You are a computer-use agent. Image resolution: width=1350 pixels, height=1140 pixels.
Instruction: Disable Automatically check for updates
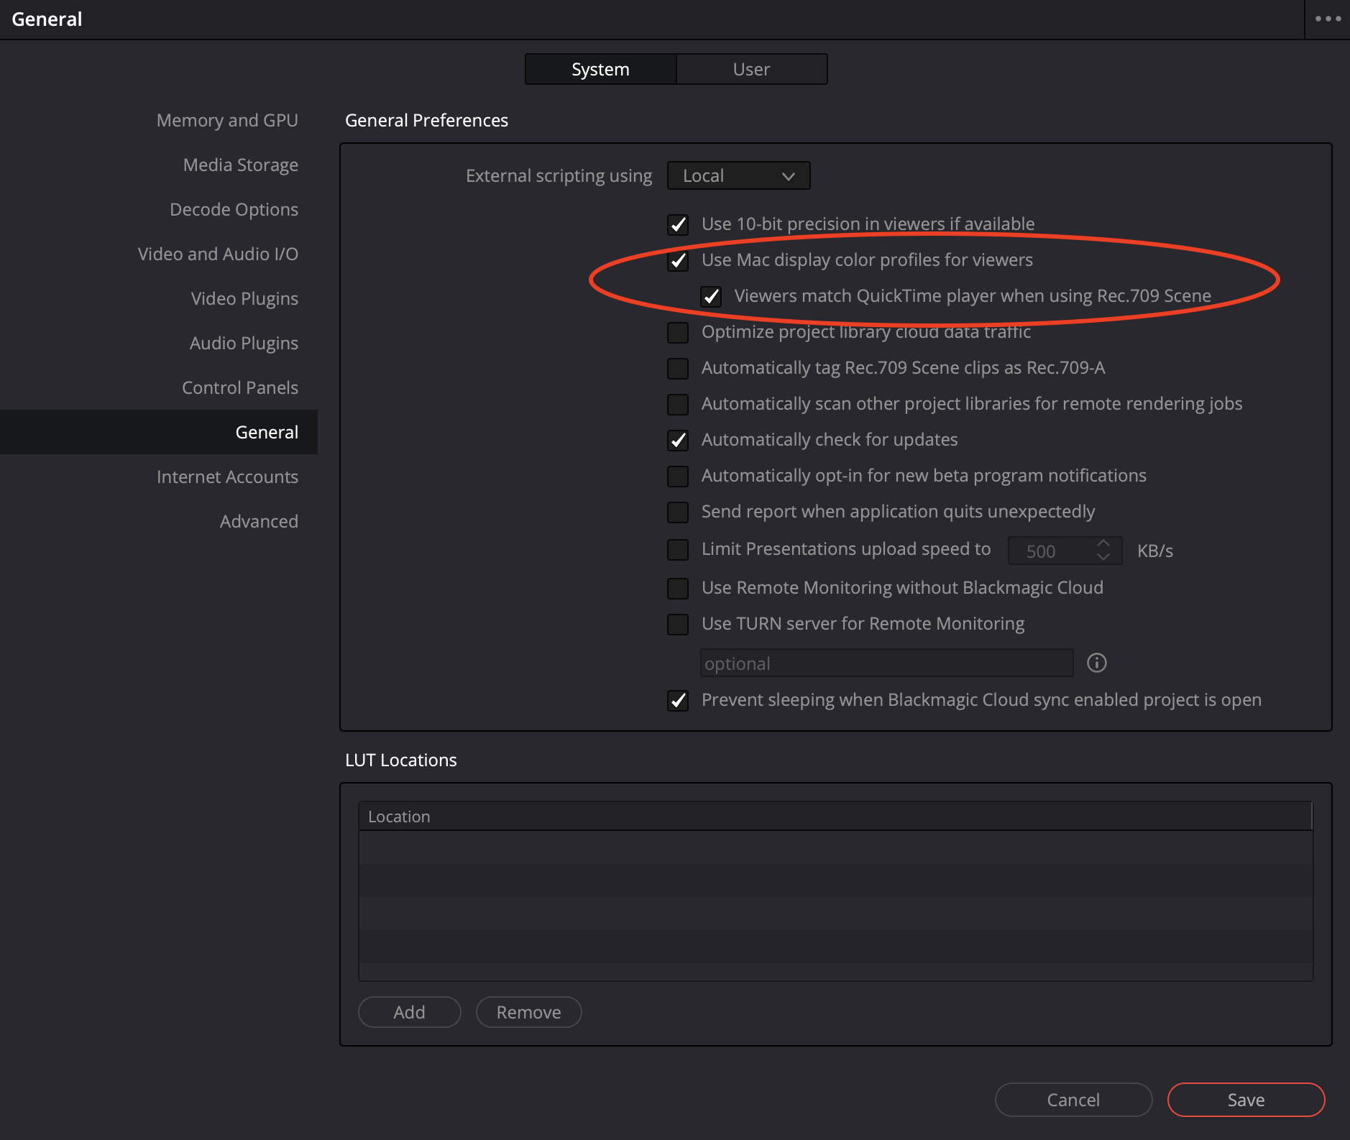pyautogui.click(x=678, y=441)
